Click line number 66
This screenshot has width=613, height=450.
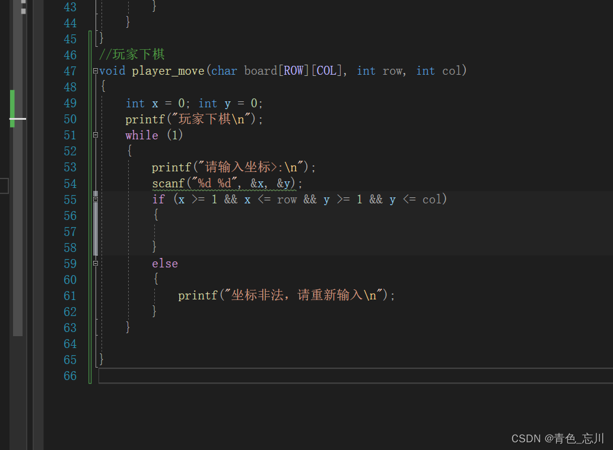(70, 376)
